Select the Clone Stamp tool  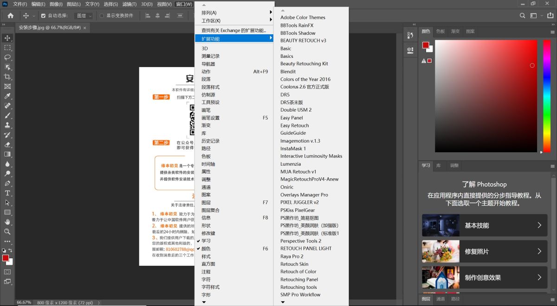(7, 125)
